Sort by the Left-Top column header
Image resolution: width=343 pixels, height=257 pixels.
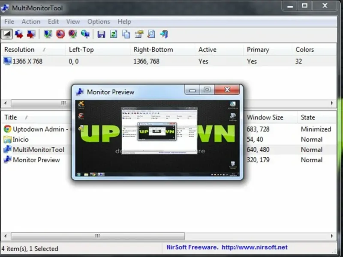click(x=98, y=50)
